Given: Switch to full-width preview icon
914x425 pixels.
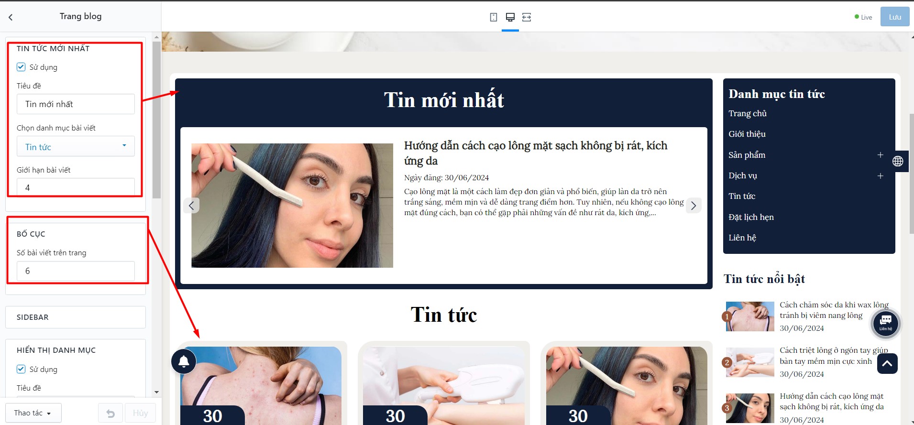Looking at the screenshot, I should point(527,17).
